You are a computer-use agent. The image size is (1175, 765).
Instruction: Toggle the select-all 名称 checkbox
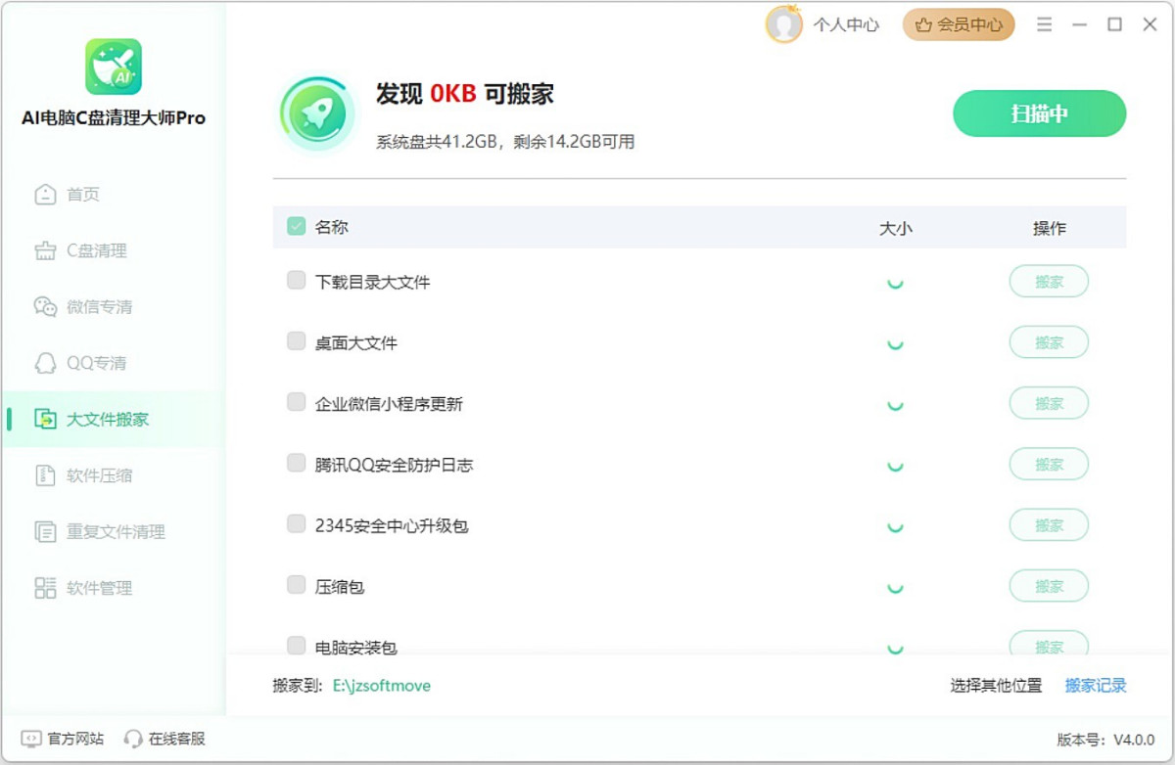296,227
